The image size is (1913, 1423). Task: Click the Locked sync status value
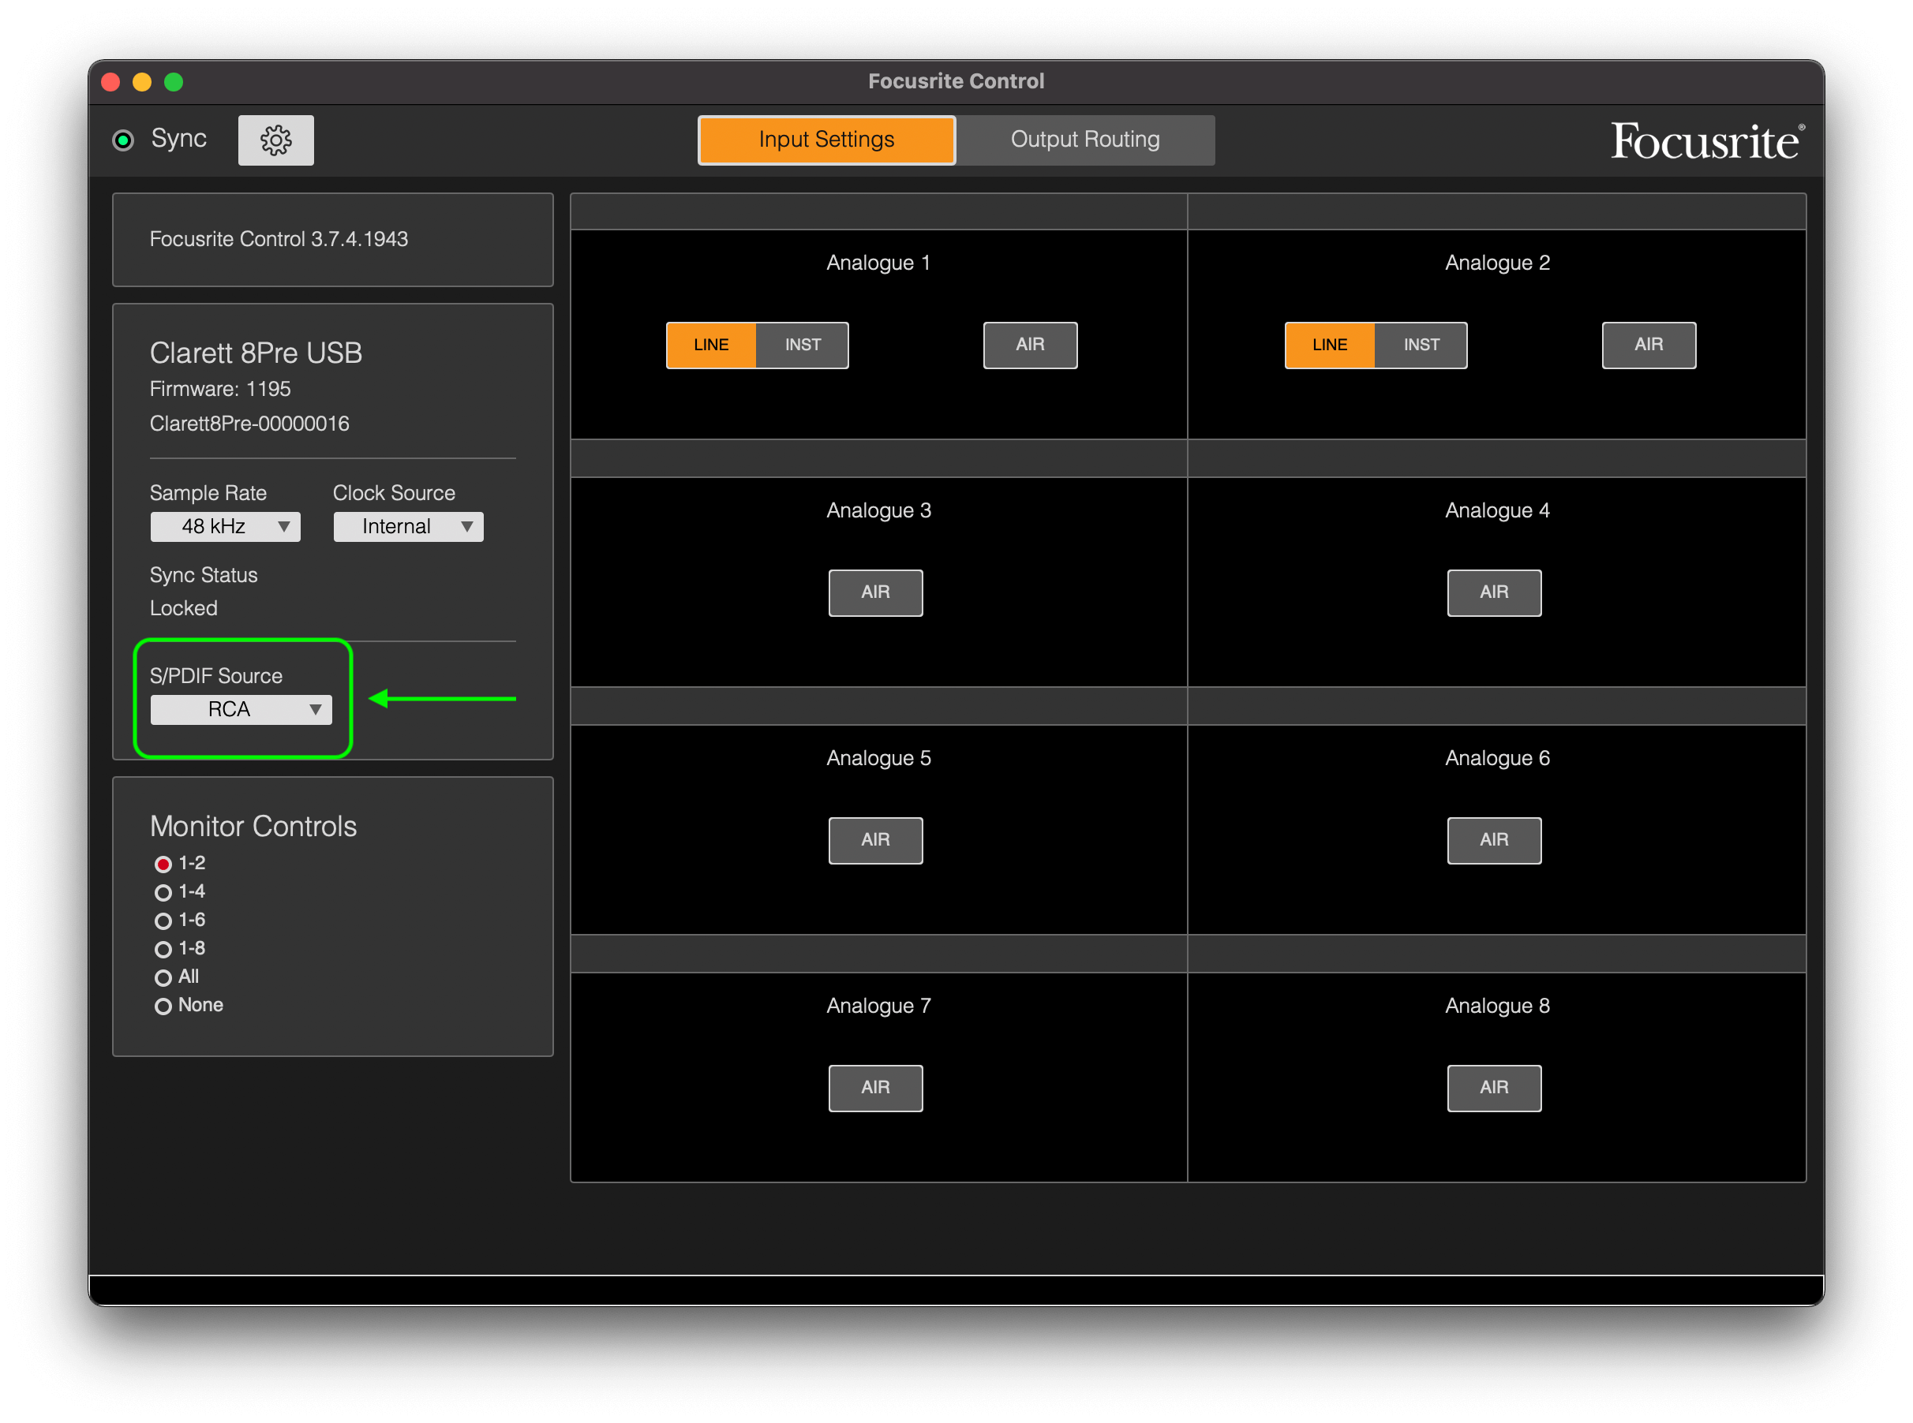point(184,608)
